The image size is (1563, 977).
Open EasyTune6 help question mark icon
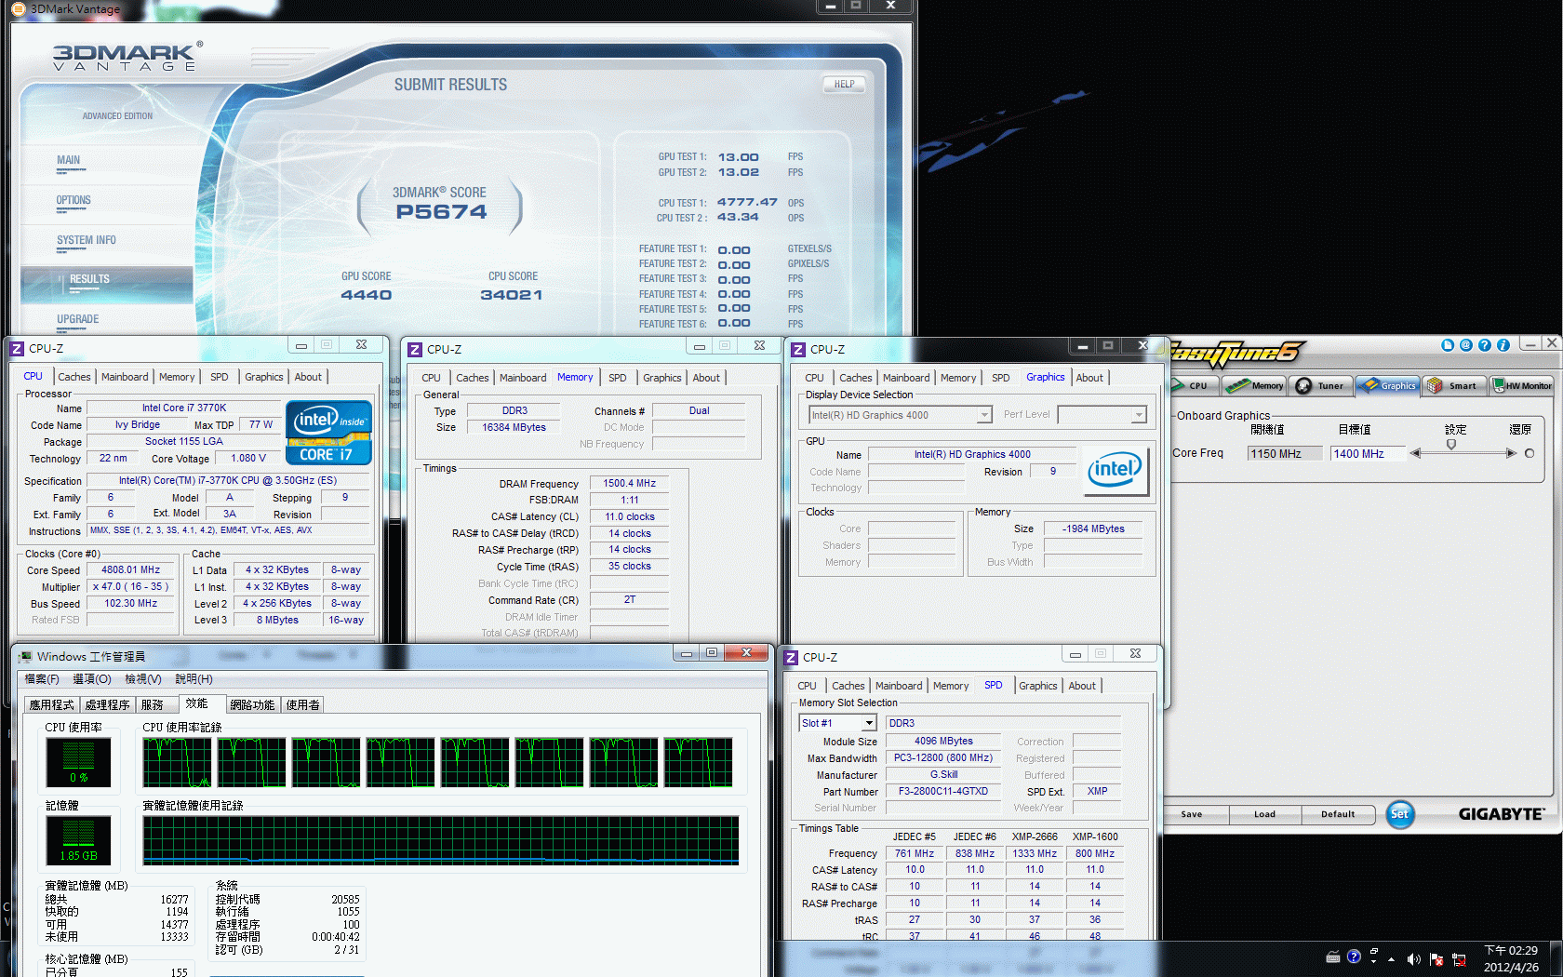pos(1485,345)
